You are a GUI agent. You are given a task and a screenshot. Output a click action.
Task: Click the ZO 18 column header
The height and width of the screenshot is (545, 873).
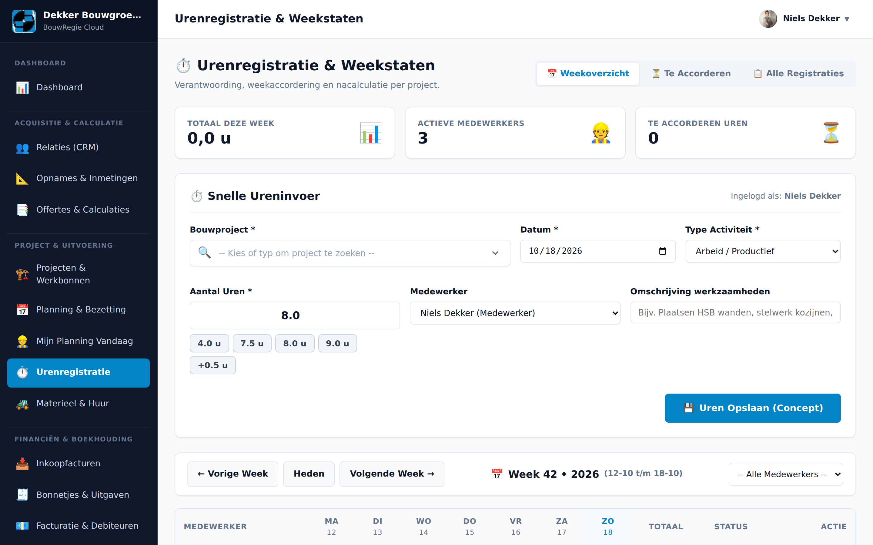tap(608, 526)
